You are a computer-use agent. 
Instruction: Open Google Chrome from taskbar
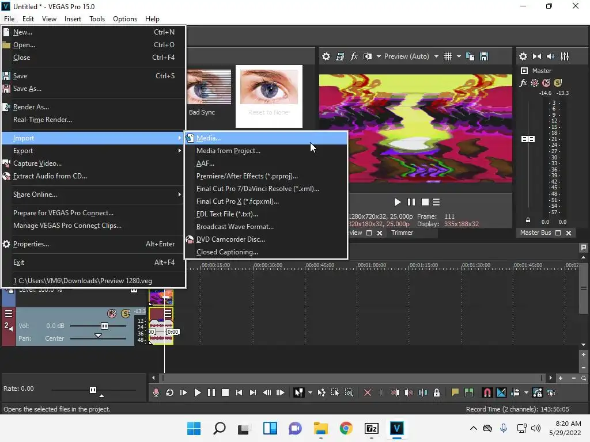[x=346, y=428]
